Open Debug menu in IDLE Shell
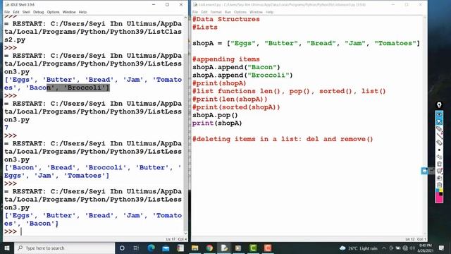This screenshot has height=254, width=451. pos(39,12)
